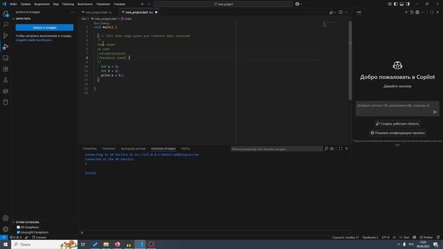
Task: Click the Prettier status bar item
Action: click(x=426, y=237)
